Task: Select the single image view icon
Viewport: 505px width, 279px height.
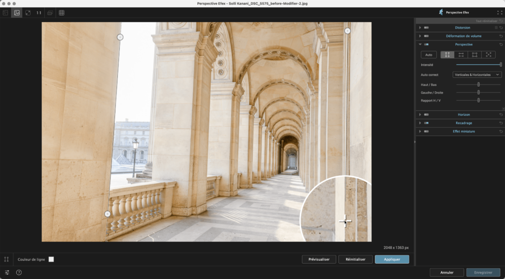Action: pyautogui.click(x=17, y=13)
